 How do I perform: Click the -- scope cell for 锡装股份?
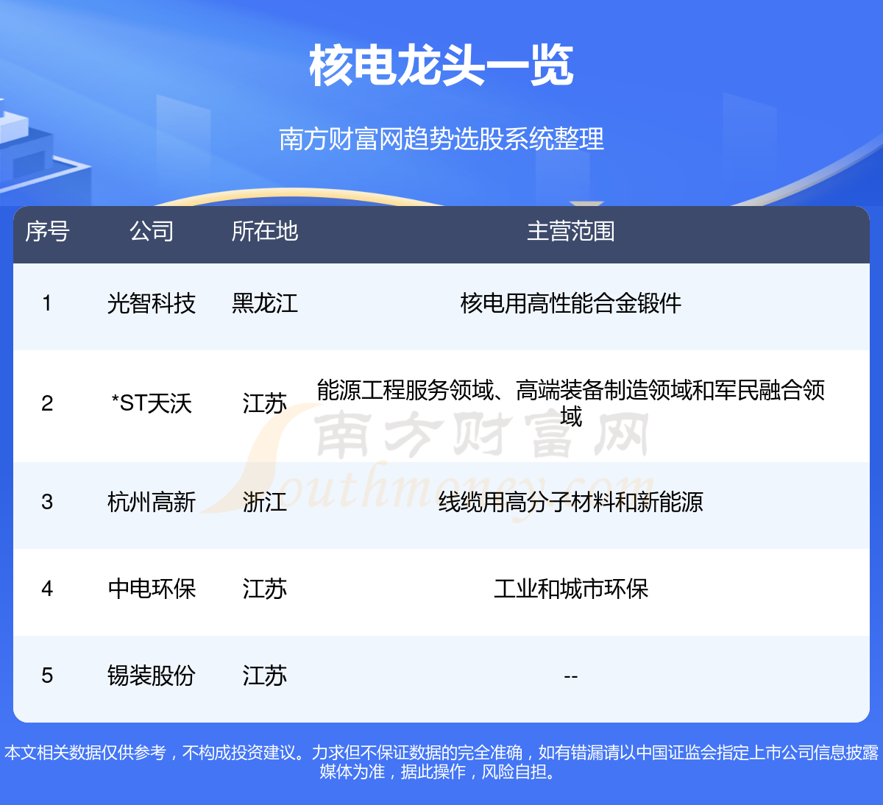(x=571, y=676)
